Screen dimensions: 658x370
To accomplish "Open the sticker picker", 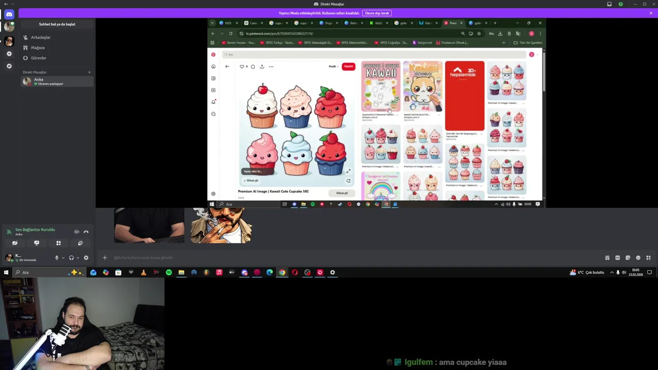I will pyautogui.click(x=628, y=257).
